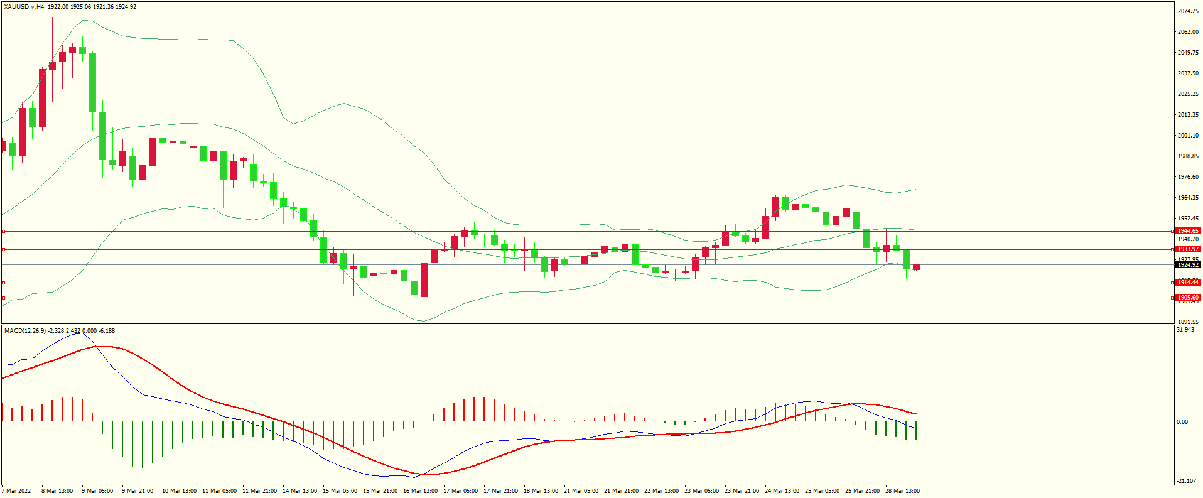This screenshot has width=1203, height=498.
Task: Click the 1976.60 price scale value
Action: pyautogui.click(x=1188, y=177)
